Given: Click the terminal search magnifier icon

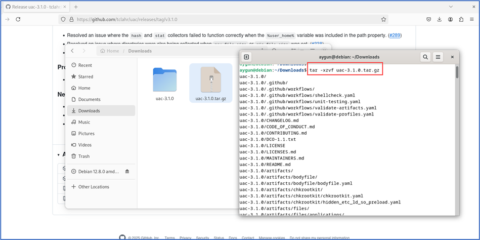Looking at the screenshot, I should [425, 57].
